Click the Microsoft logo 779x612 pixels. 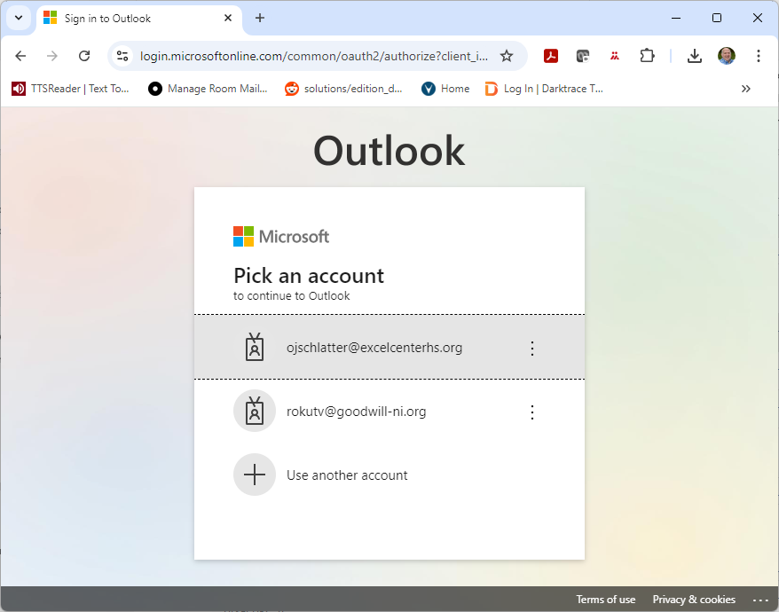pyautogui.click(x=281, y=237)
